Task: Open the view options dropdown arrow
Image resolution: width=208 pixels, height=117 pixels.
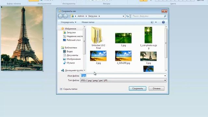Action: tap(156, 22)
